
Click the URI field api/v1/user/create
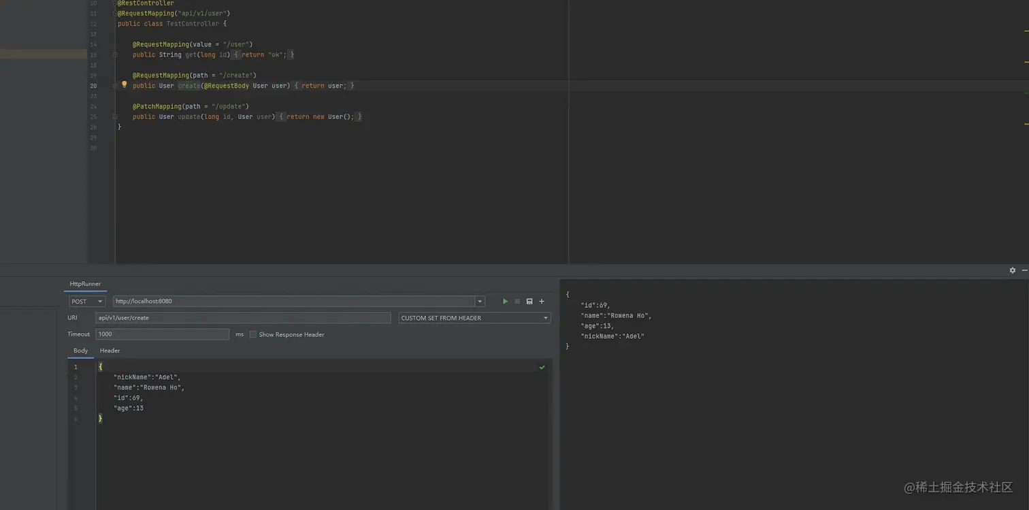click(243, 318)
